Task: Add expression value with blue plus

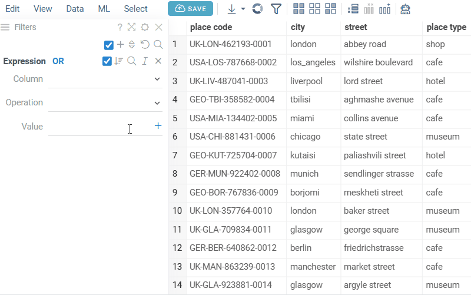Action: [158, 126]
